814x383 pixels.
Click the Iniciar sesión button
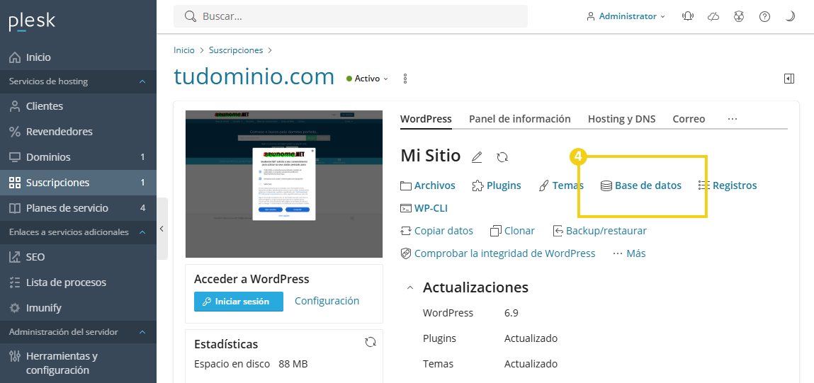pos(239,302)
